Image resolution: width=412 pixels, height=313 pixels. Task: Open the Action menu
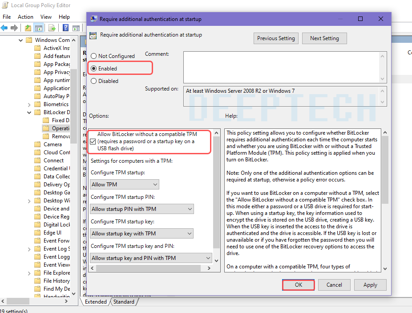tap(25, 17)
